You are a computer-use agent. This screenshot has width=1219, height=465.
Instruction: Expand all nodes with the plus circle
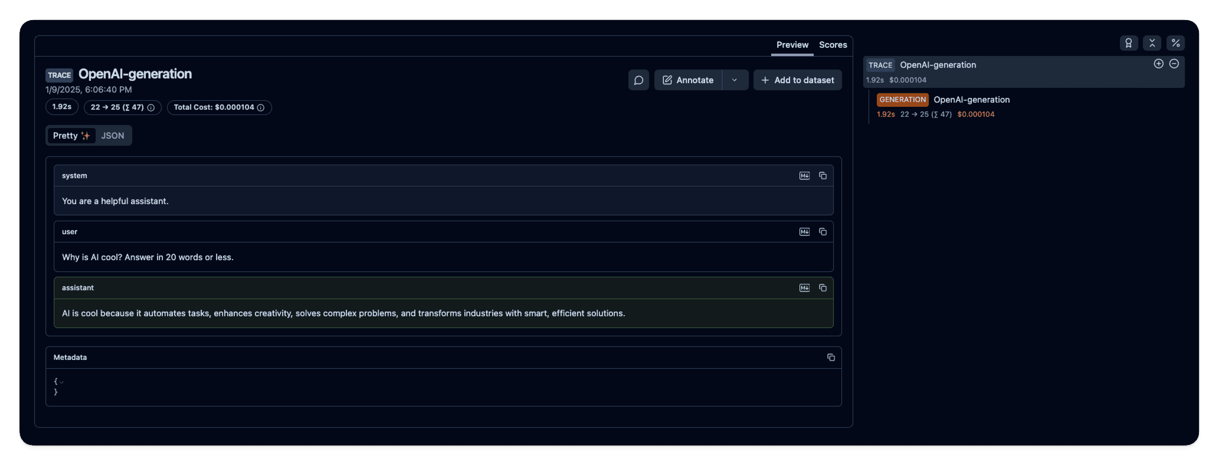1158,64
